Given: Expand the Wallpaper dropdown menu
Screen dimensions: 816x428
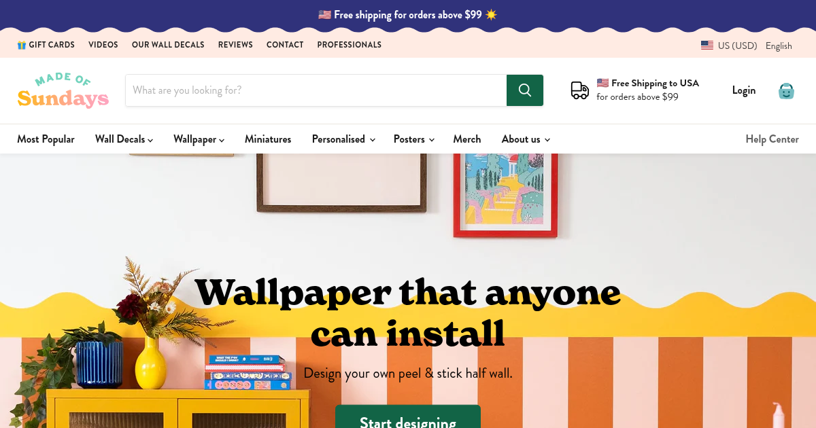Looking at the screenshot, I should [x=199, y=139].
